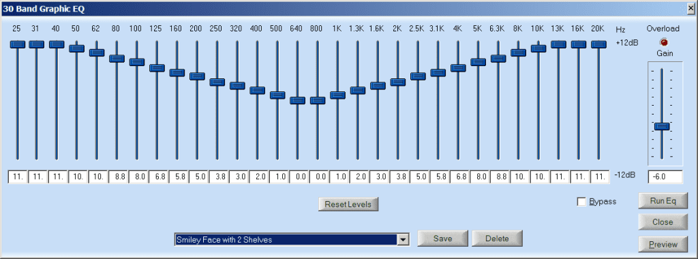Screen dimensions: 698x259
Task: Close the 30 Band Graphic EQ window
Action: [691, 7]
